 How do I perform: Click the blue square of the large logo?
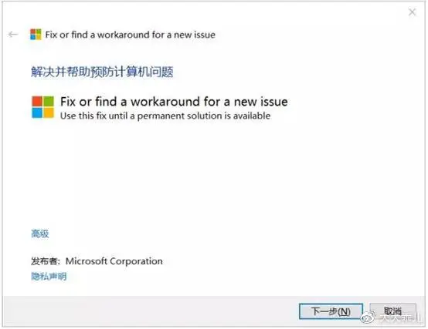[x=37, y=113]
